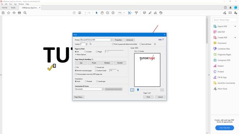Image resolution: width=239 pixels, height=134 pixels.
Task: Select the Actual size radio button
Action: click(x=96, y=67)
